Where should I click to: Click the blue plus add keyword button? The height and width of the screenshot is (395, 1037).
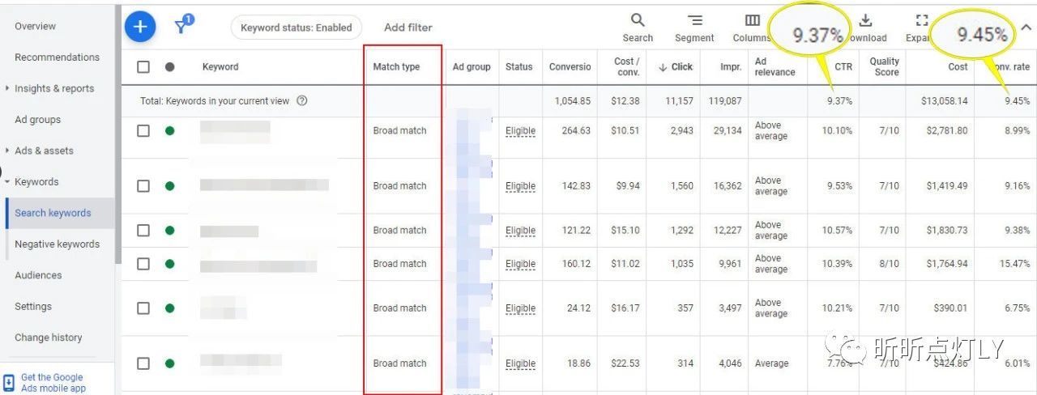click(x=140, y=27)
